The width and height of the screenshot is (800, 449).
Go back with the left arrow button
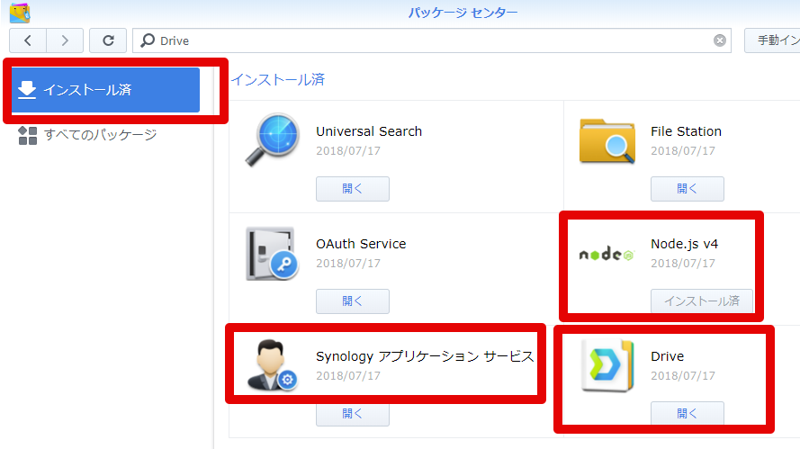28,40
